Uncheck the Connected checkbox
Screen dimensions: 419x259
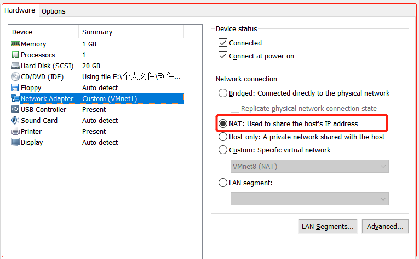pyautogui.click(x=222, y=43)
